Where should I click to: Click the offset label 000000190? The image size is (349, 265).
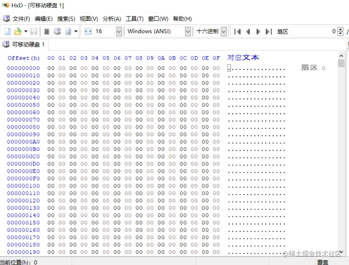[24, 252]
